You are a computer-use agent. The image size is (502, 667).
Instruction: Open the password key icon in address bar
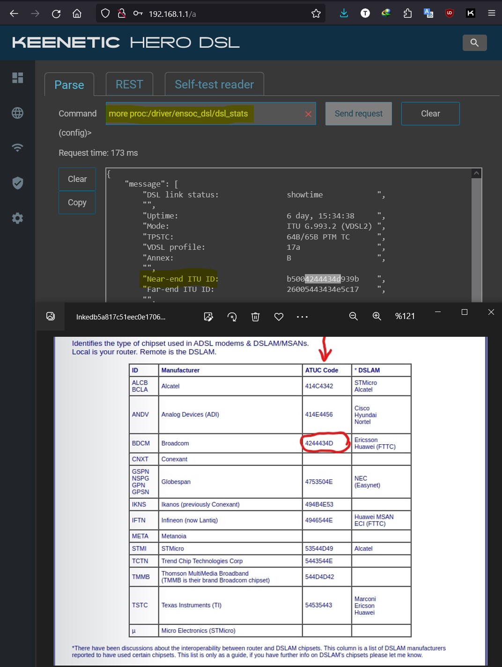pos(138,14)
